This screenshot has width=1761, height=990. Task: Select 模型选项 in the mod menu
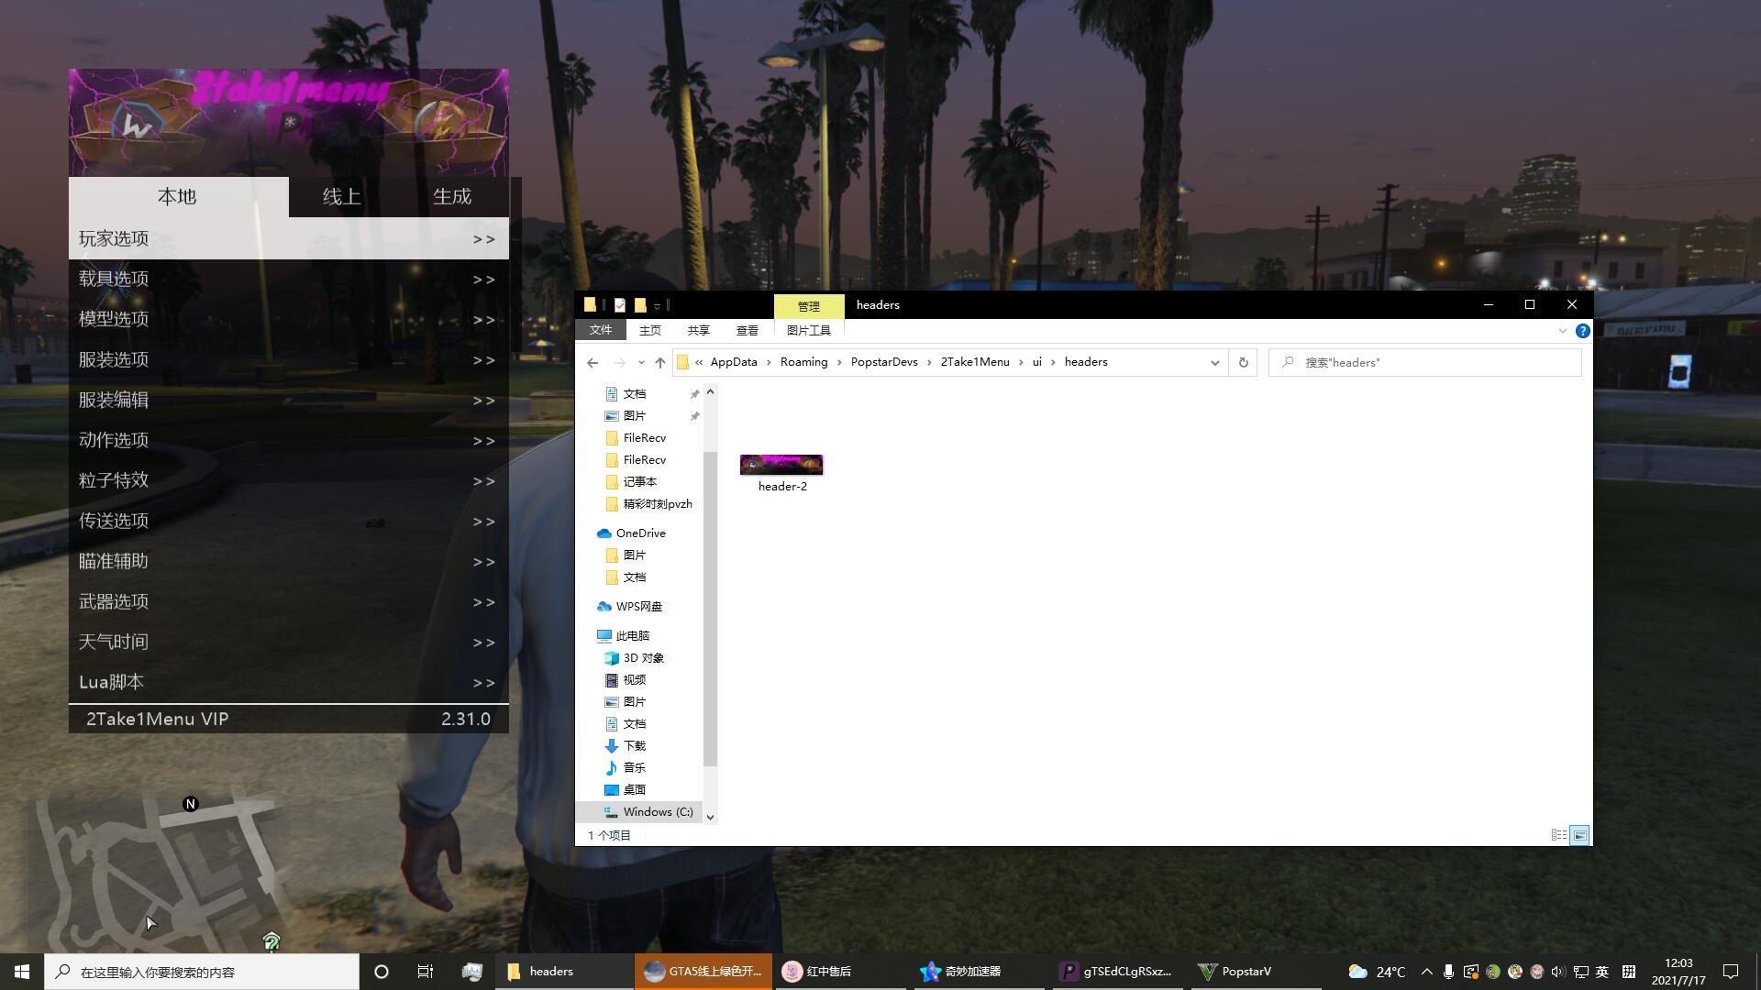288,319
